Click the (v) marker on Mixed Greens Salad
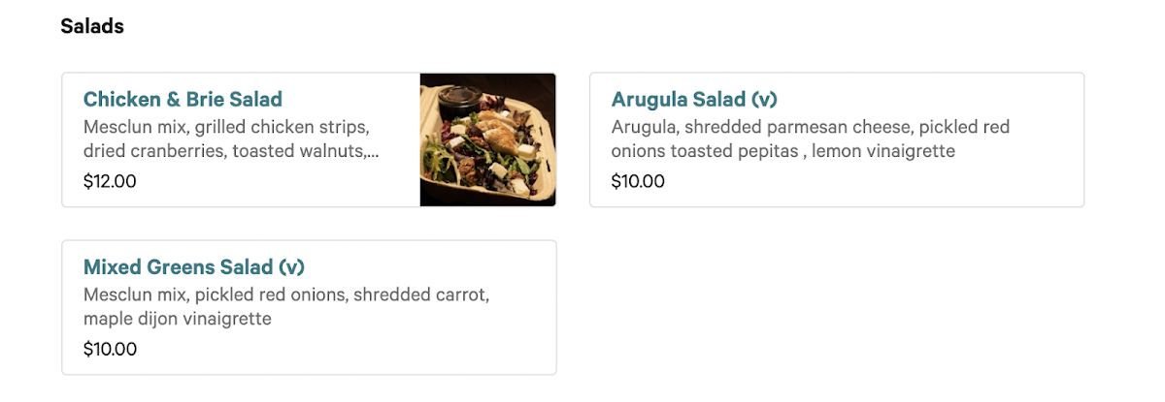The width and height of the screenshot is (1165, 402). click(291, 267)
